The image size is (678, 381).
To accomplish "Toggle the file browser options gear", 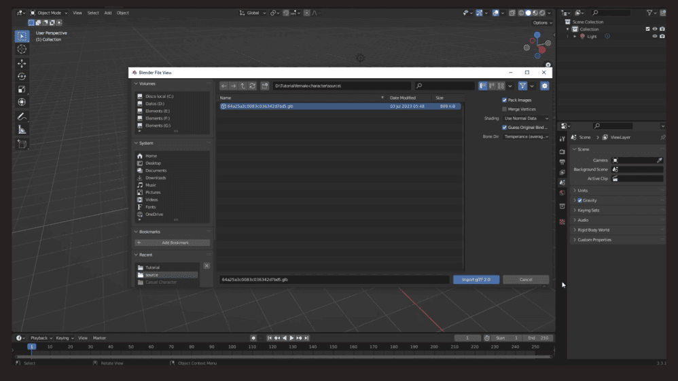I will [544, 86].
